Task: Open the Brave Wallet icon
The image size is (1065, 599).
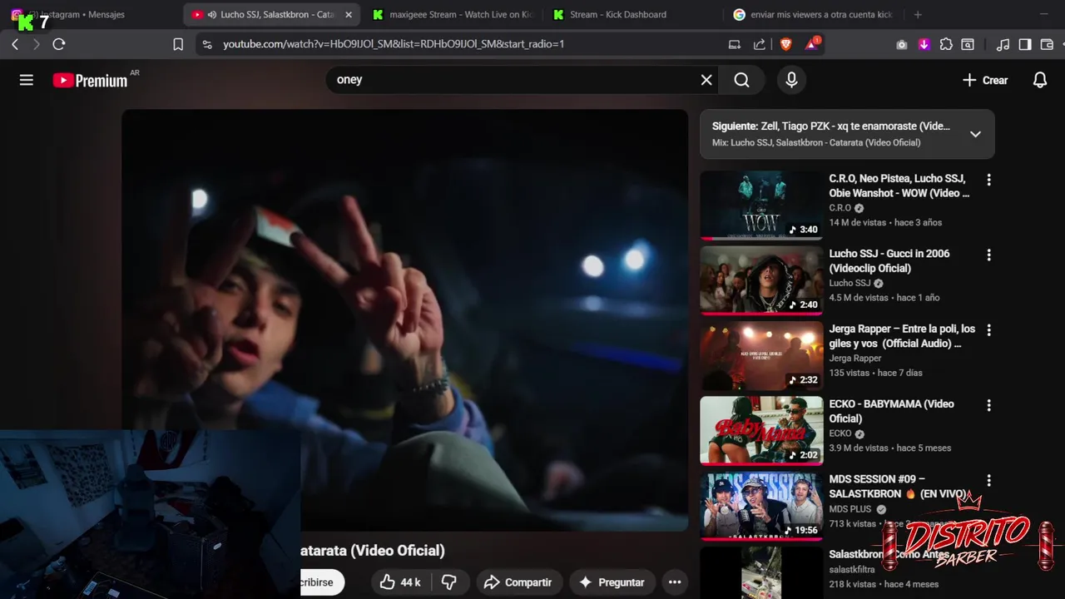Action: point(1047,44)
